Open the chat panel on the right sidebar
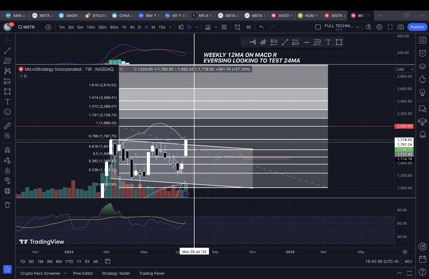 (423, 109)
